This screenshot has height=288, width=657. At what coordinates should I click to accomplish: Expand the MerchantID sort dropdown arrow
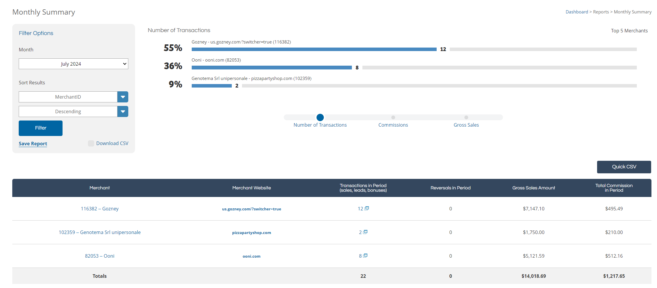123,97
